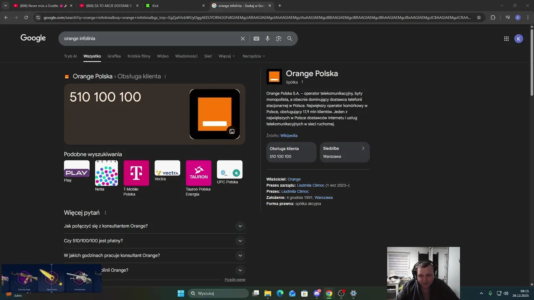Open the Siedziba Warszawa card arrow

tap(363, 148)
